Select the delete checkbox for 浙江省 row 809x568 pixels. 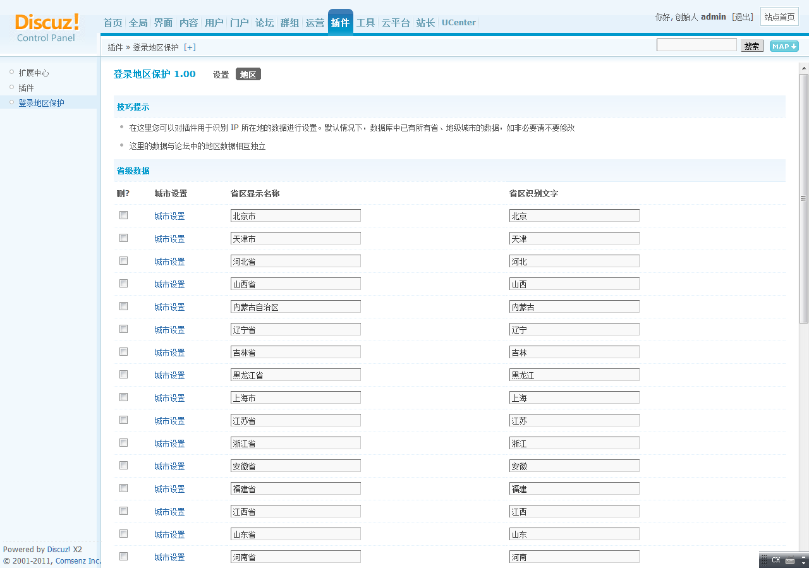coord(124,443)
